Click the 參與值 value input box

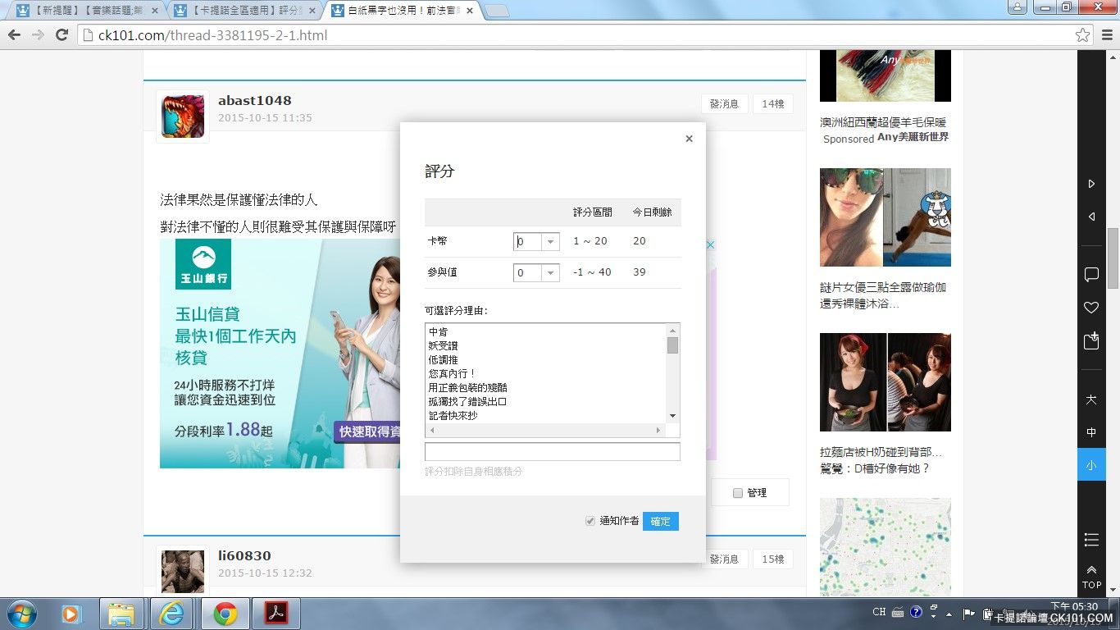click(528, 273)
